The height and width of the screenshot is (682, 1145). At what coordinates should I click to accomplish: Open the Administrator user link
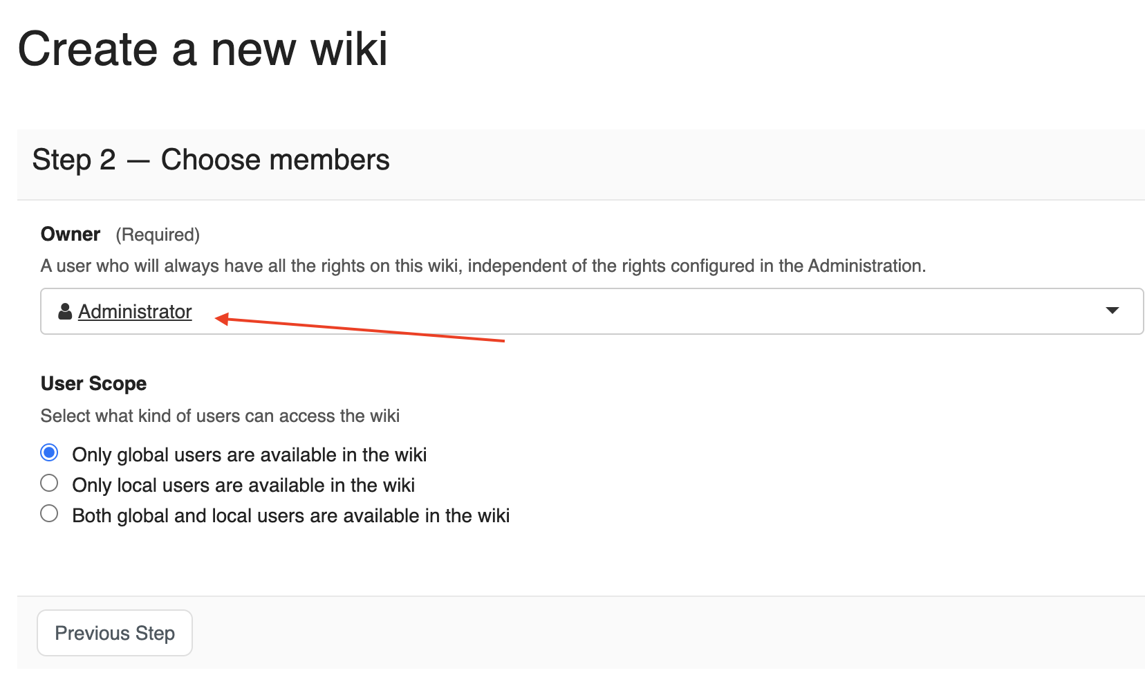pyautogui.click(x=135, y=312)
